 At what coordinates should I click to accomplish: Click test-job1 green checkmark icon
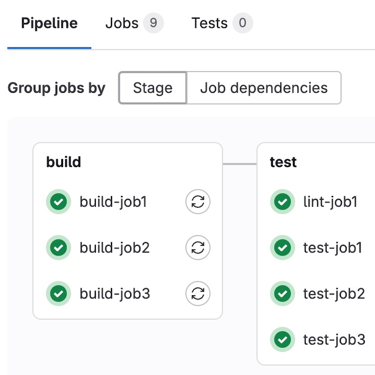click(x=282, y=247)
